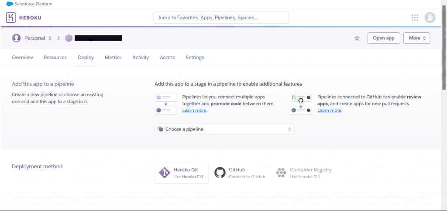Select Heroku Git deployment method

(181, 173)
